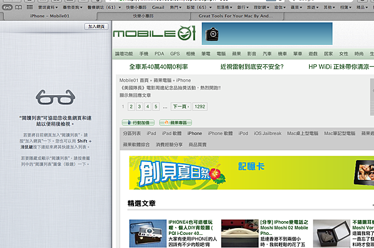Viewport: 374px width, 248px height.
Task: Open the 相機 category menu
Action: [190, 54]
